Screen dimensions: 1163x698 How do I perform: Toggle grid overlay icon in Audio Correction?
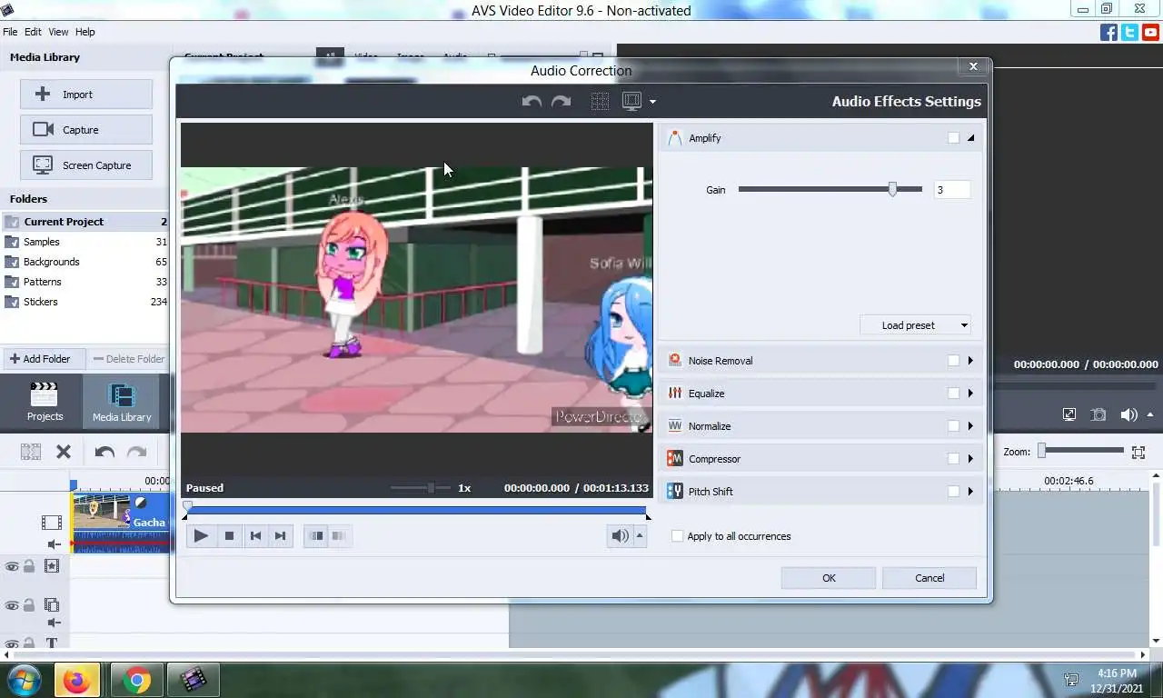tap(600, 102)
